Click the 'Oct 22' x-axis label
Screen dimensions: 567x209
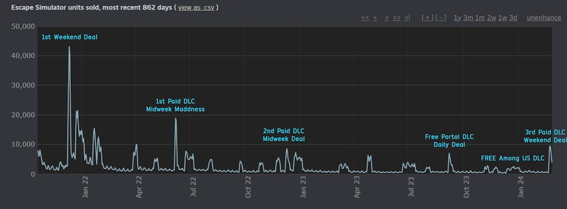[x=248, y=187]
